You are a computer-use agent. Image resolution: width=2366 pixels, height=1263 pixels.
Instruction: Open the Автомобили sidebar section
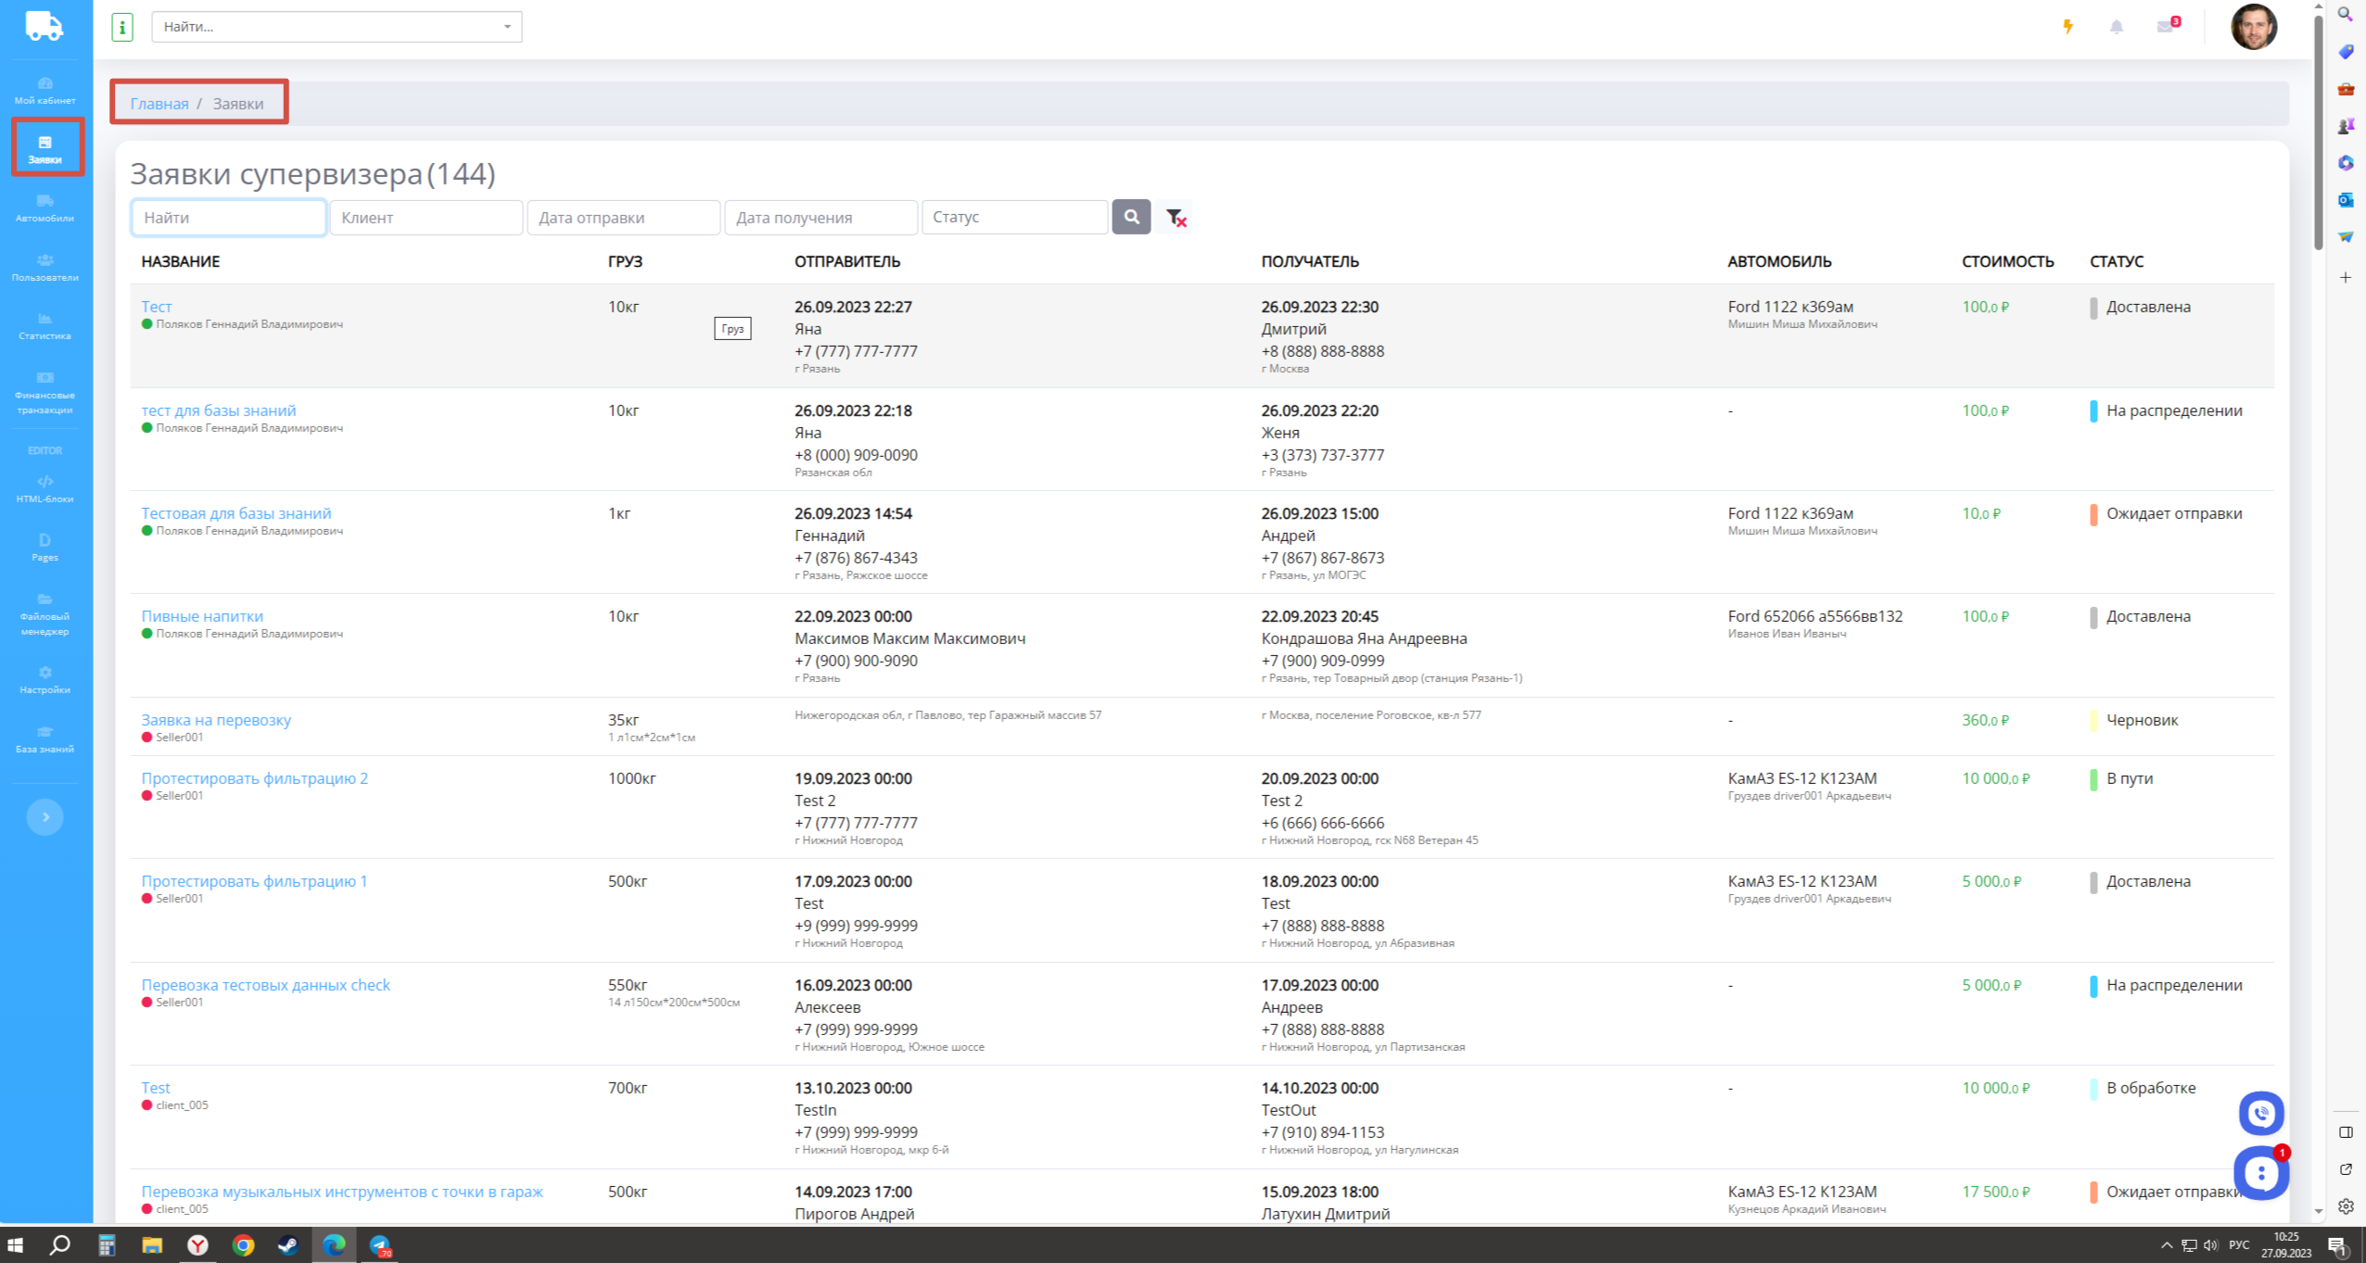[45, 208]
